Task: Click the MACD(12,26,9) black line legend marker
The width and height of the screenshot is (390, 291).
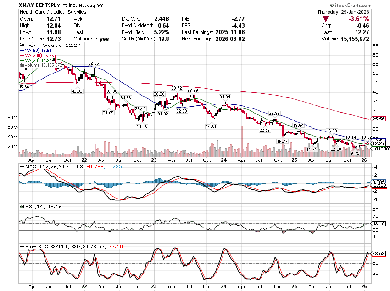Action: [21, 165]
